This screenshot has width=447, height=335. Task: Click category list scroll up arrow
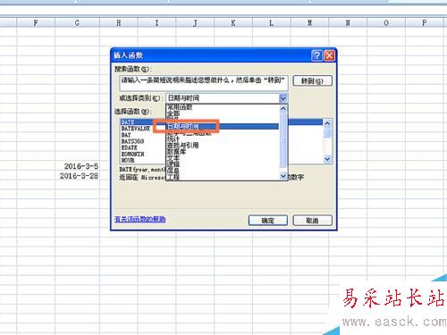coord(283,109)
